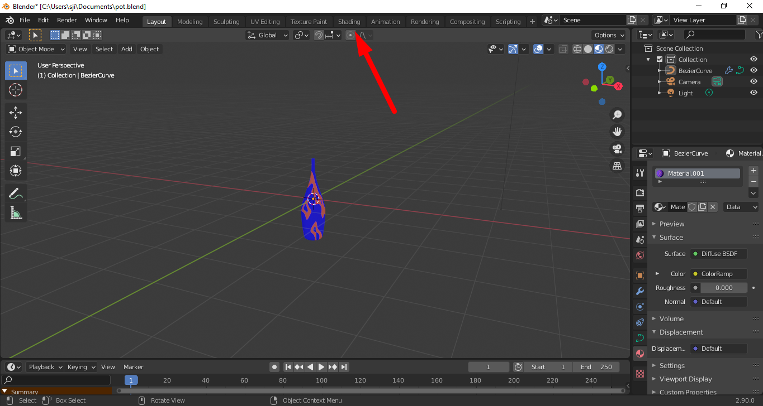Open the Physics Properties tab

(x=639, y=322)
